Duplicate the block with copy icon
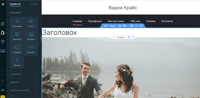Viewport: 200px width, 98px height. click(x=132, y=26)
